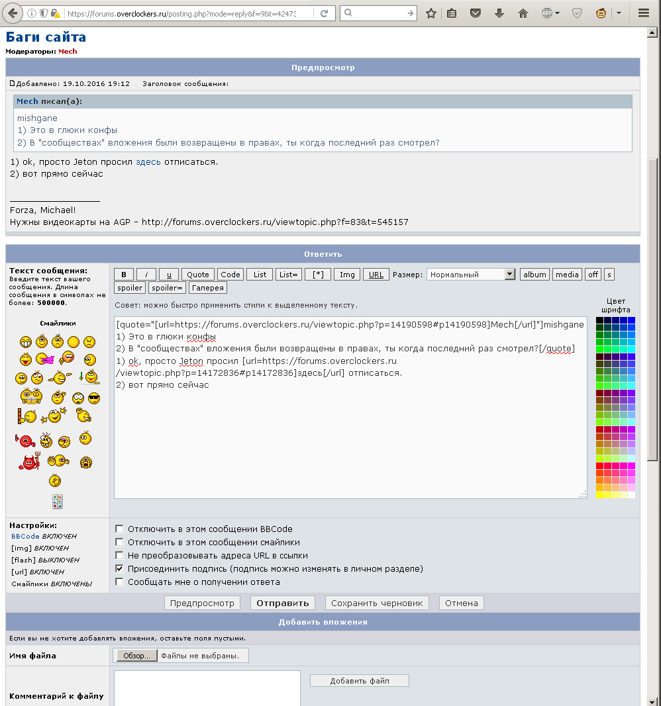
Task: Insert a spoiler= tag
Action: point(167,288)
